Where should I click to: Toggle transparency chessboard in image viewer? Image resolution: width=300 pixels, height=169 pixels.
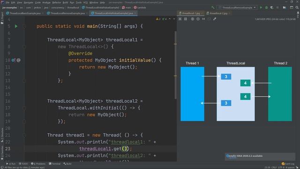[x=180, y=19]
